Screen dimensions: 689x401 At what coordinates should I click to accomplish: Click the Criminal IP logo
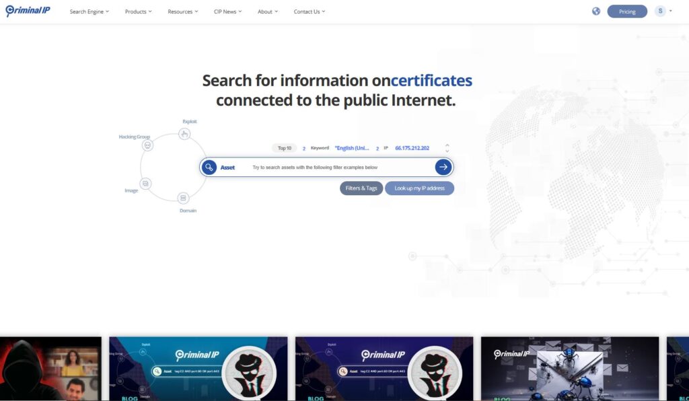[x=27, y=10]
